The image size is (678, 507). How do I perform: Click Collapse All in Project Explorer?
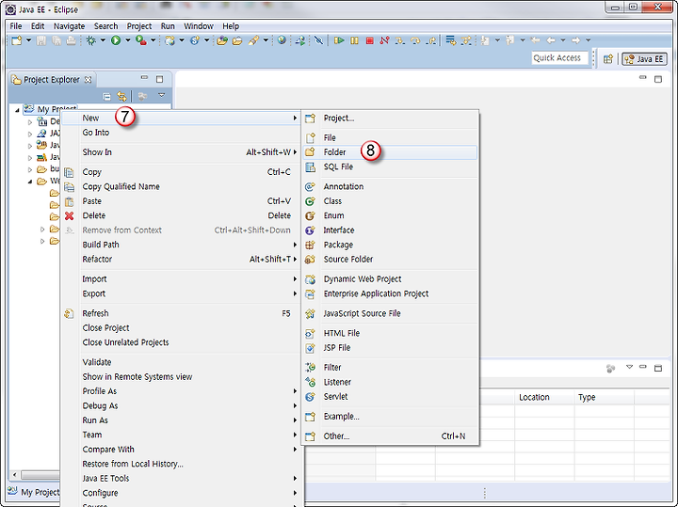[106, 96]
